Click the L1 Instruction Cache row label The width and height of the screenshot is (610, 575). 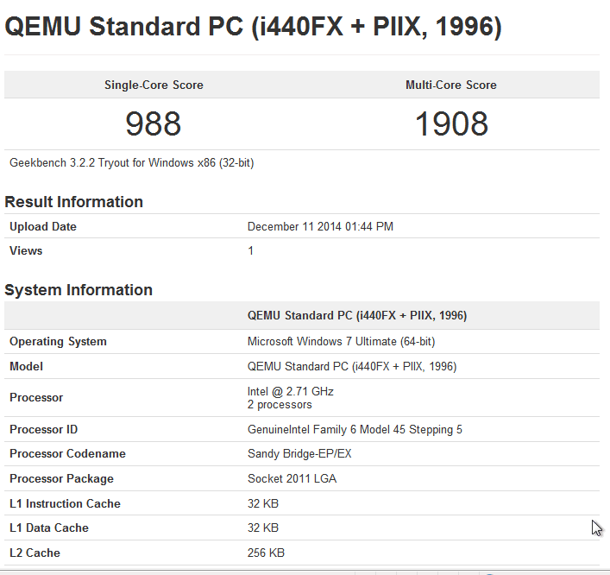coord(65,504)
